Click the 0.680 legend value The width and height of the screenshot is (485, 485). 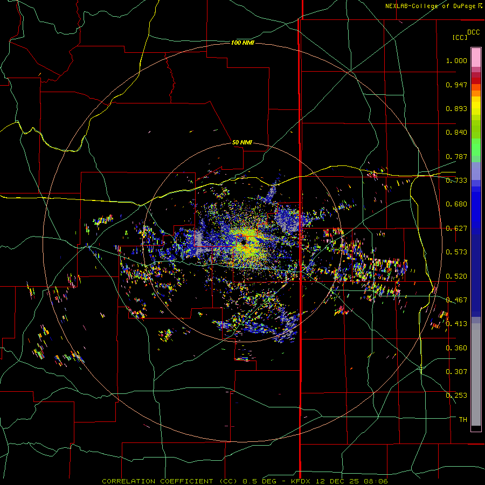pyautogui.click(x=456, y=204)
